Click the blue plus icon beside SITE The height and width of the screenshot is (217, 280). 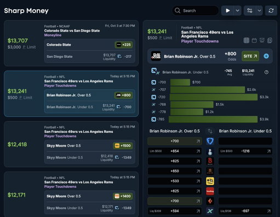[266, 56]
